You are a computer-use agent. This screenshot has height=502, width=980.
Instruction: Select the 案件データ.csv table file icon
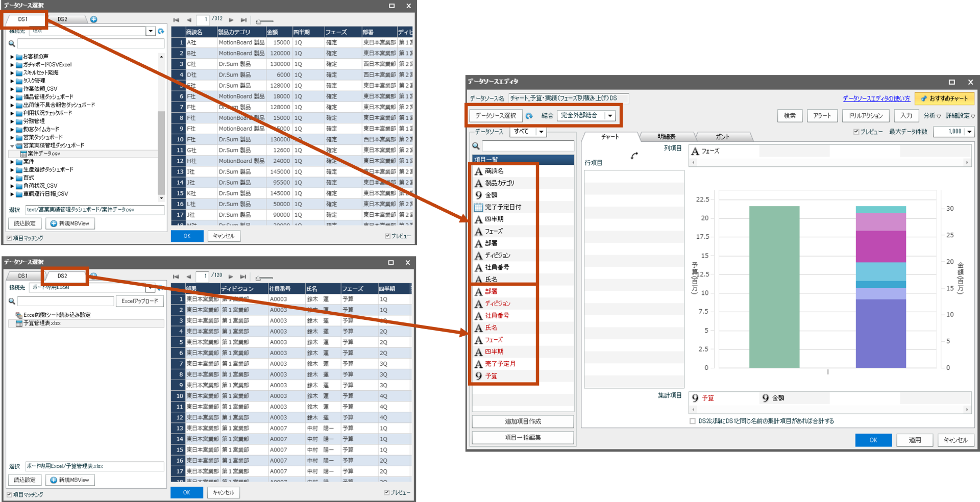pos(23,154)
